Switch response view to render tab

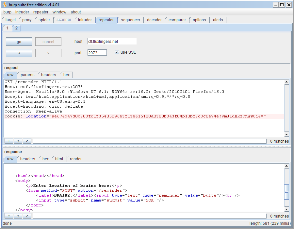point(76,159)
